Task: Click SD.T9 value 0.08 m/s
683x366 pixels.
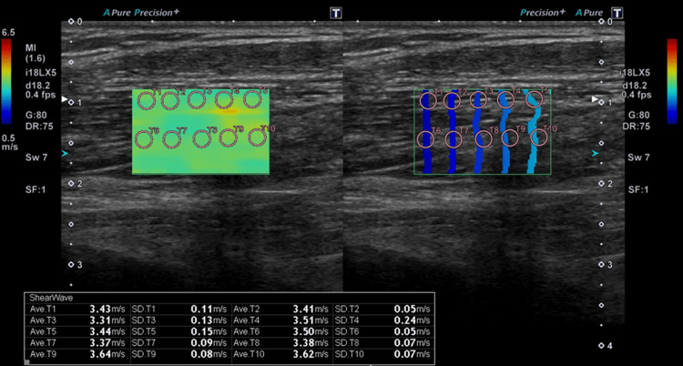Action: [x=209, y=354]
